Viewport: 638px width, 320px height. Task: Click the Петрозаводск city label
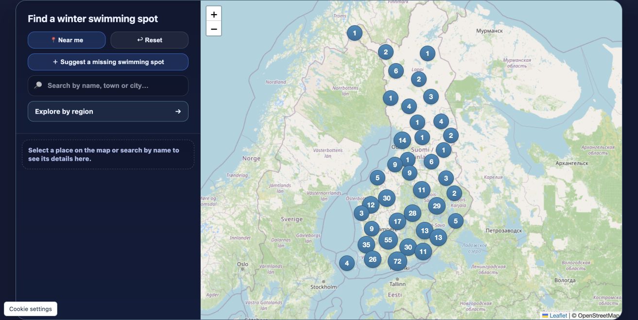click(504, 231)
